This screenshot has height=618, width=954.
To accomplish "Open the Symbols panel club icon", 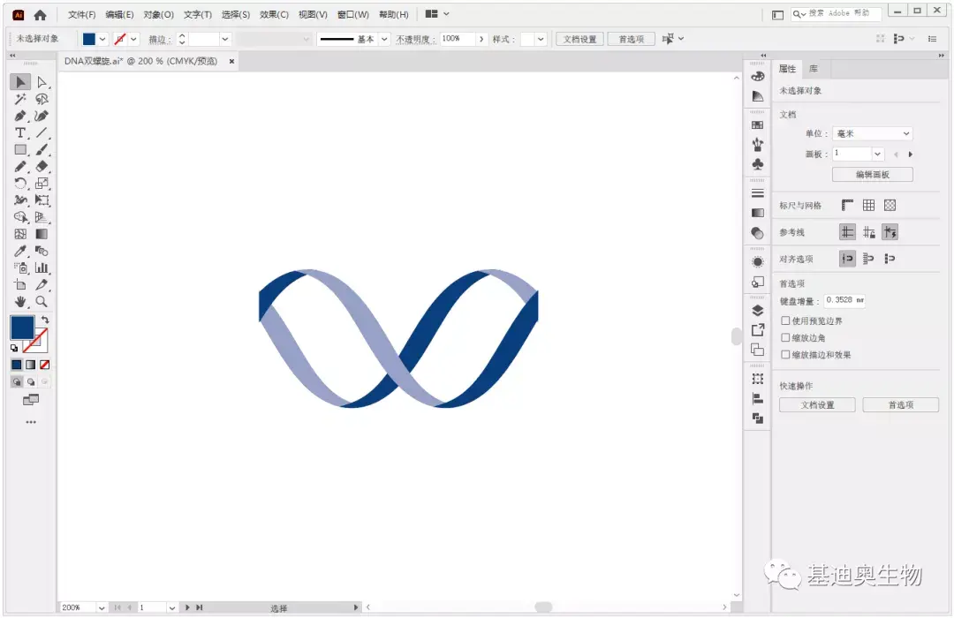I will tap(758, 164).
